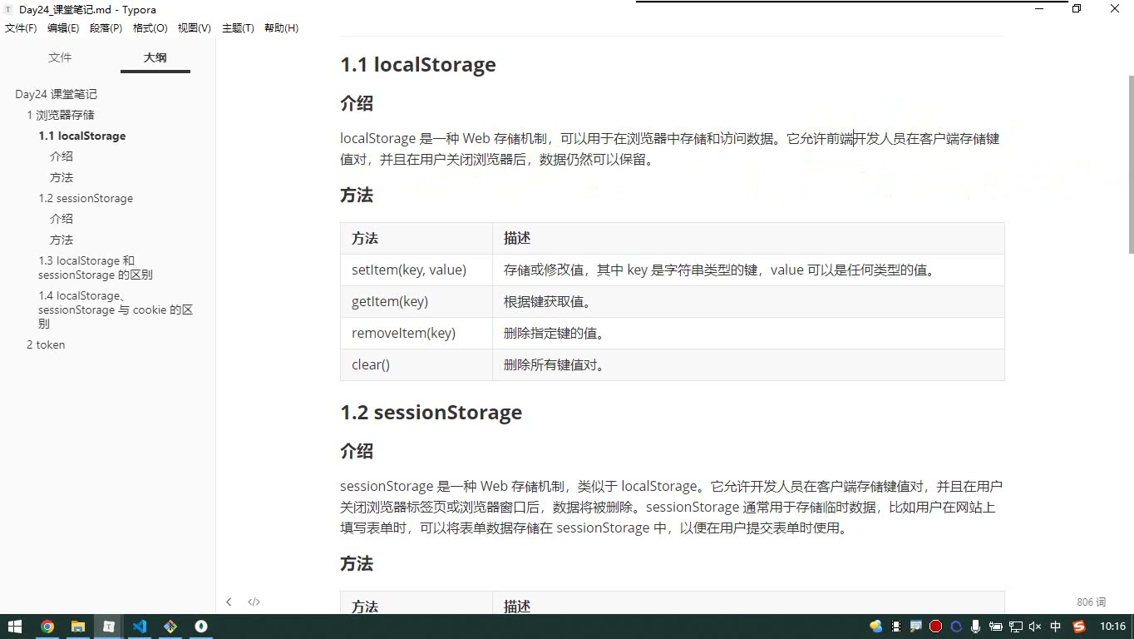Open outline item 1.3 localStorage 和 sessionStorage 的区别
This screenshot has height=639, width=1134.
(x=96, y=268)
